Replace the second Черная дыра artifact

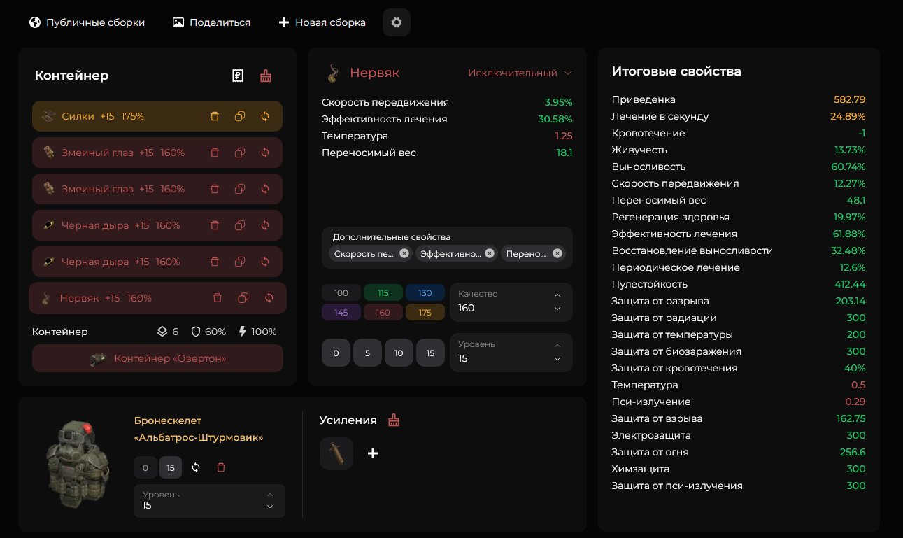(265, 262)
